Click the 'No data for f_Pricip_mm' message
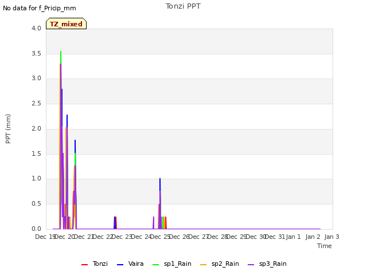The image size is (367, 275). pos(40,8)
